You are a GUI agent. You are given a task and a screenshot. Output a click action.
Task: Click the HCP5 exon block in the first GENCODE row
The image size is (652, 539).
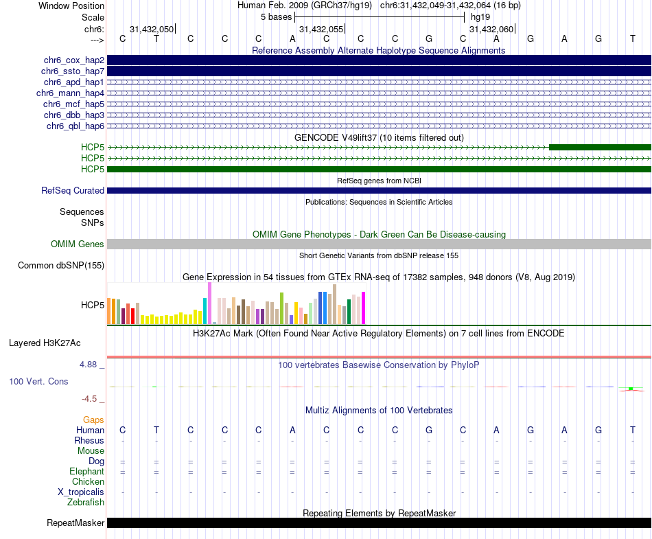click(600, 147)
